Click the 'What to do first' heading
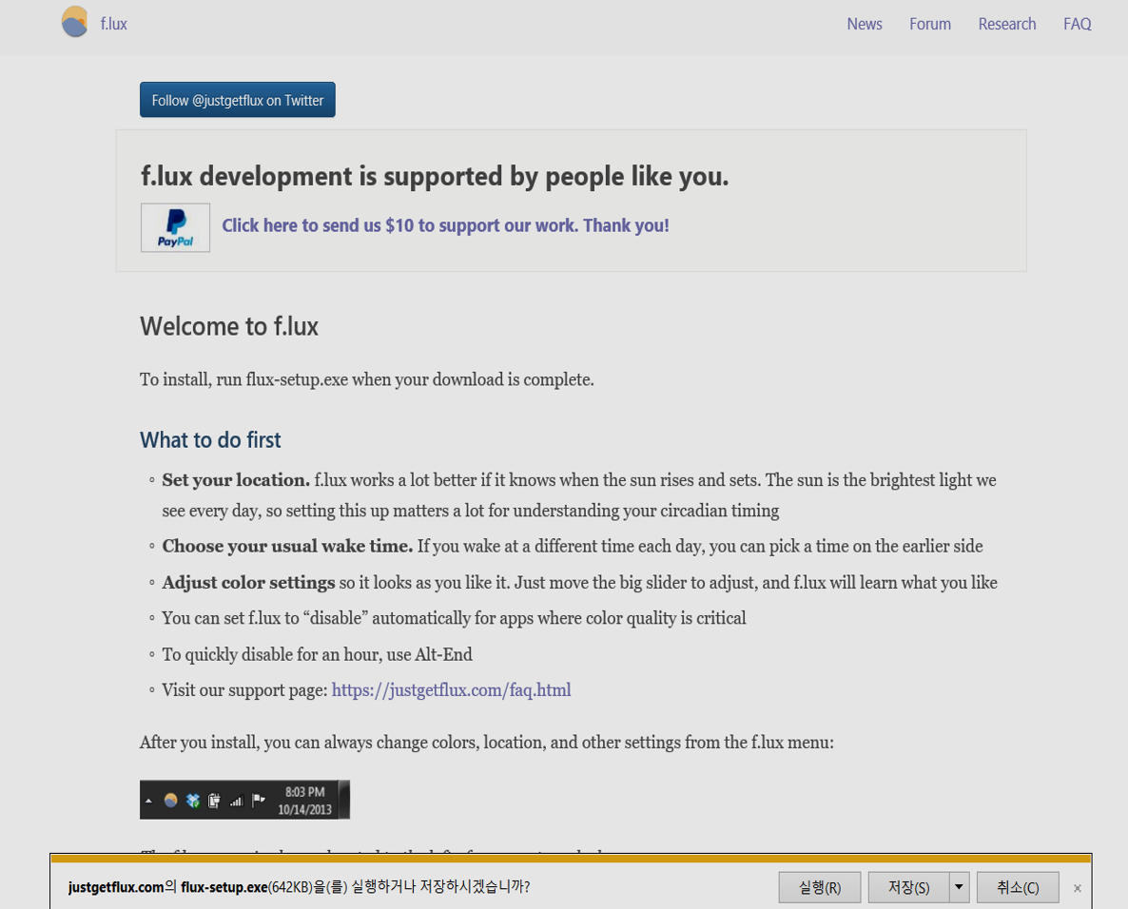This screenshot has width=1128, height=909. pos(210,440)
